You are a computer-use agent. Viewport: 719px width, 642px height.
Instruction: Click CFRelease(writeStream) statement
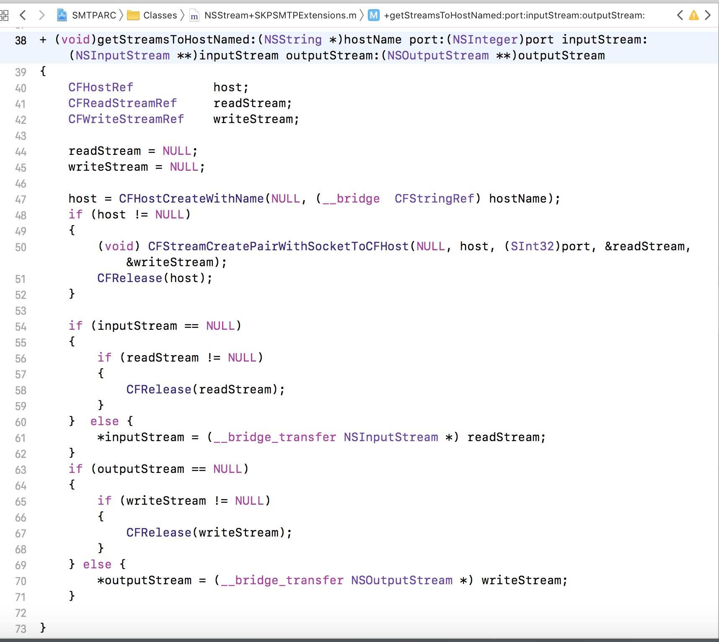(x=209, y=533)
